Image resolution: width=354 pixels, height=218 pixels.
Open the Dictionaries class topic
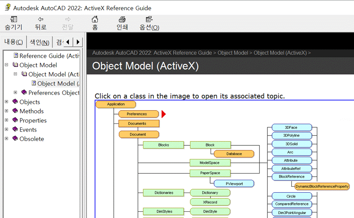pos(163,193)
